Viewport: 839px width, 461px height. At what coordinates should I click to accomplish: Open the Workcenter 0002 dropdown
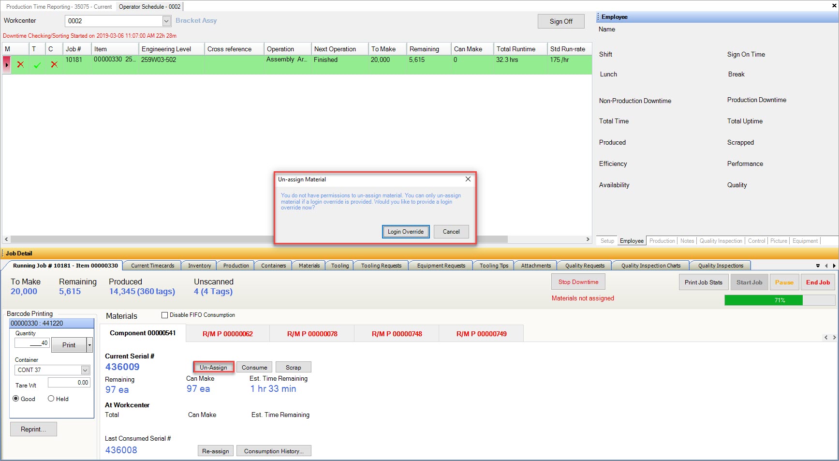pyautogui.click(x=166, y=21)
